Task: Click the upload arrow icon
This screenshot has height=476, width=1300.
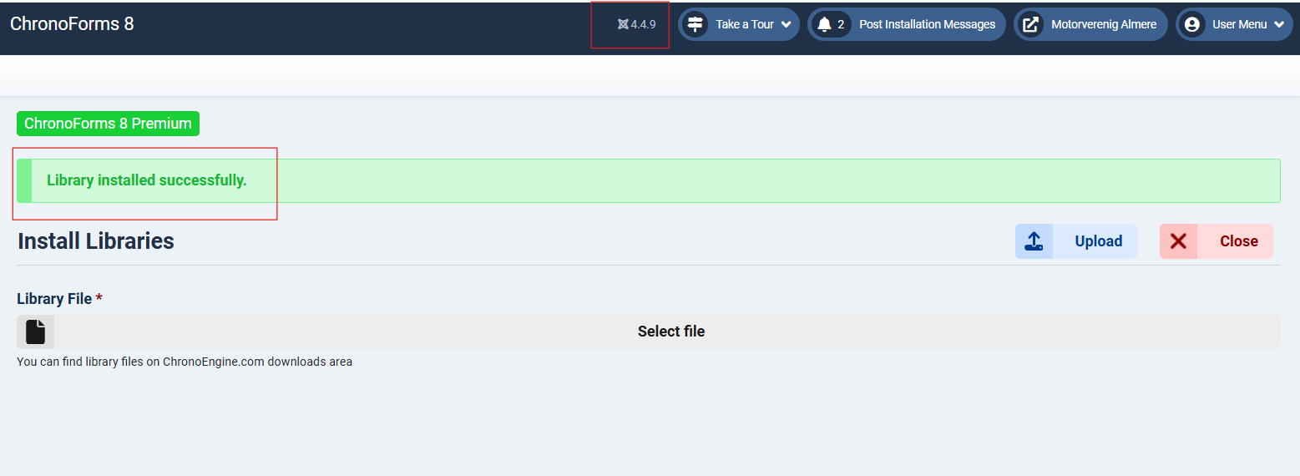Action: pos(1034,241)
